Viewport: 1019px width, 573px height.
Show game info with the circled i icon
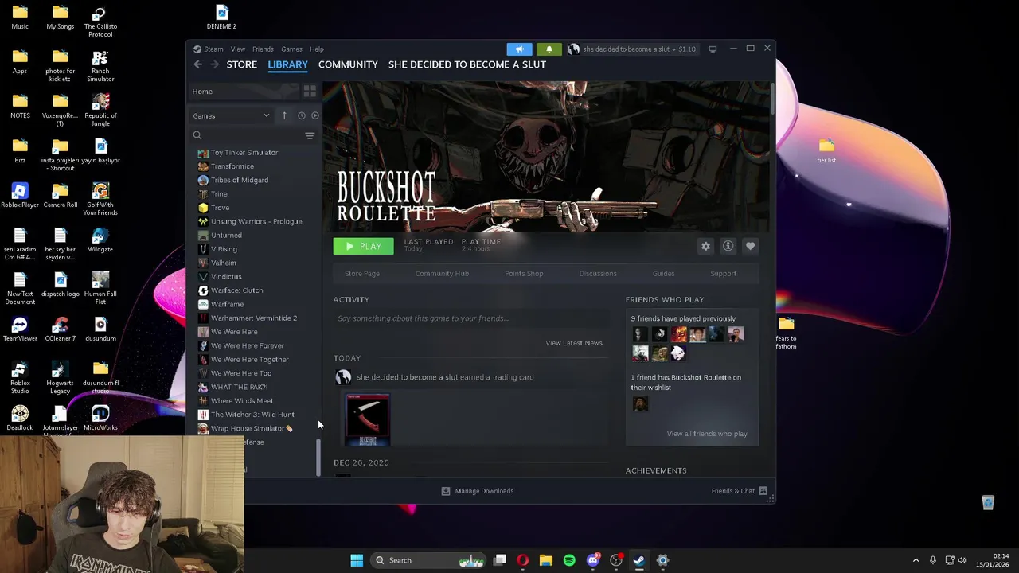[x=728, y=246]
